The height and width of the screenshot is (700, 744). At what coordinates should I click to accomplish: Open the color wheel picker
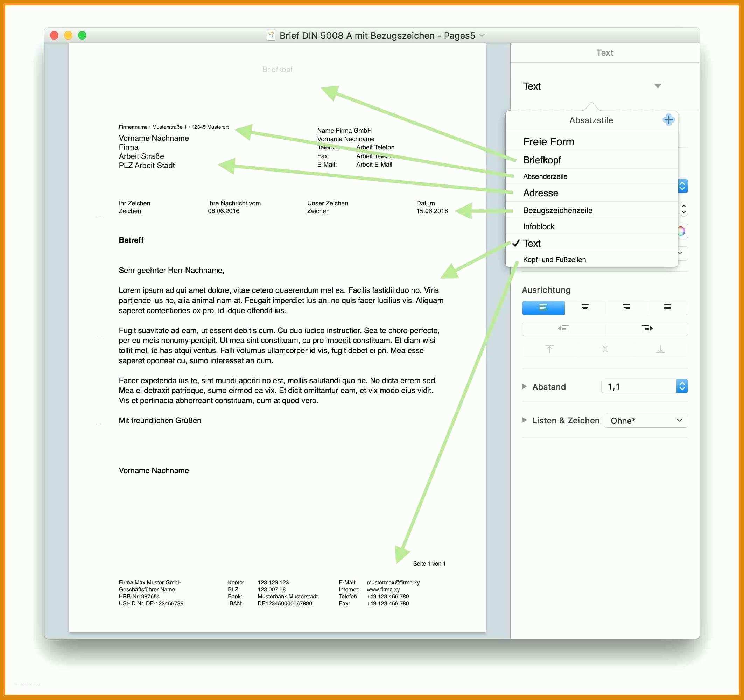pyautogui.click(x=682, y=231)
